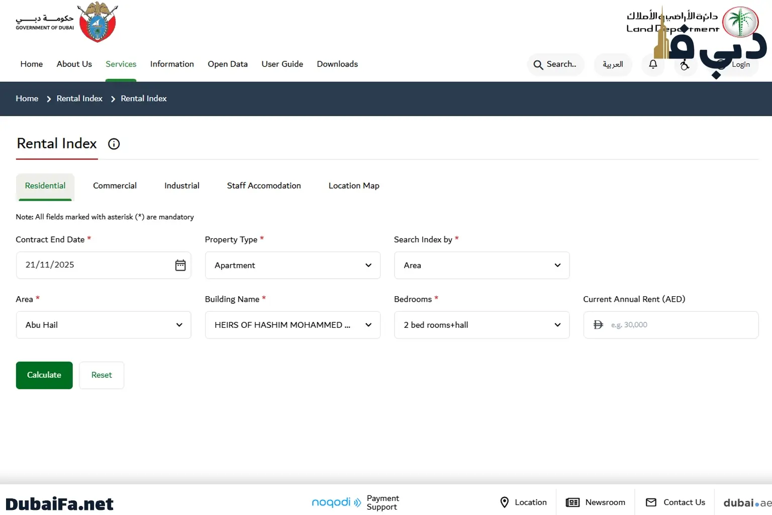Click the search magnifier icon
This screenshot has height=515, width=772.
[x=538, y=65]
